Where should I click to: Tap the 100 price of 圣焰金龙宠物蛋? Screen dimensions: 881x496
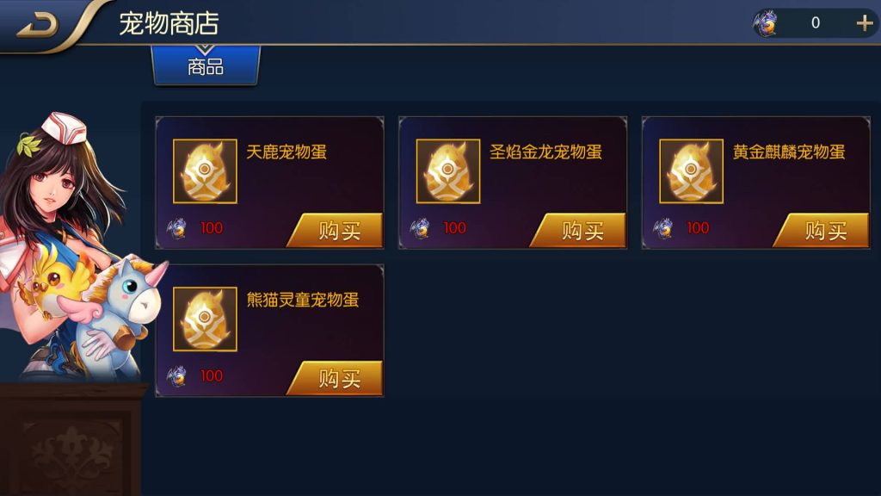click(x=454, y=227)
